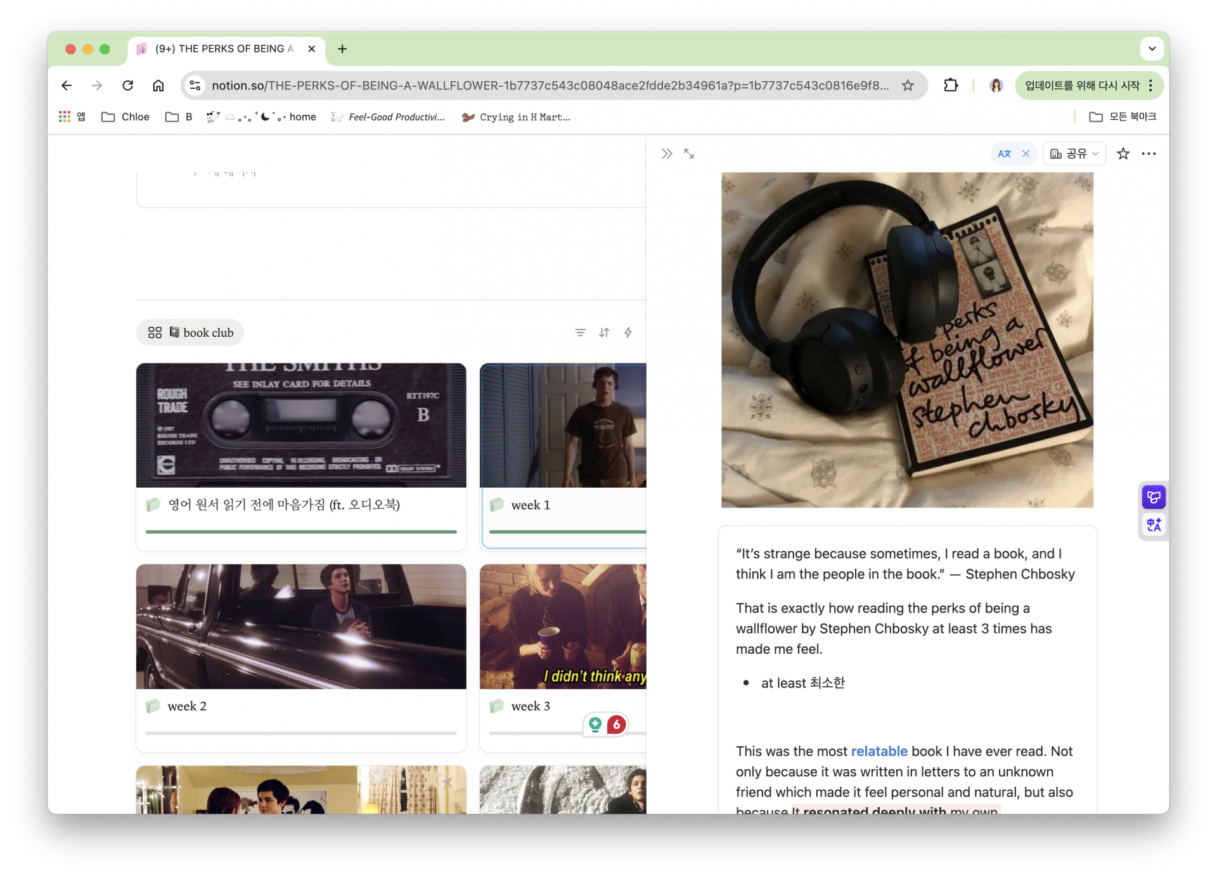1217x877 pixels.
Task: View site information icon in address bar
Action: (195, 86)
